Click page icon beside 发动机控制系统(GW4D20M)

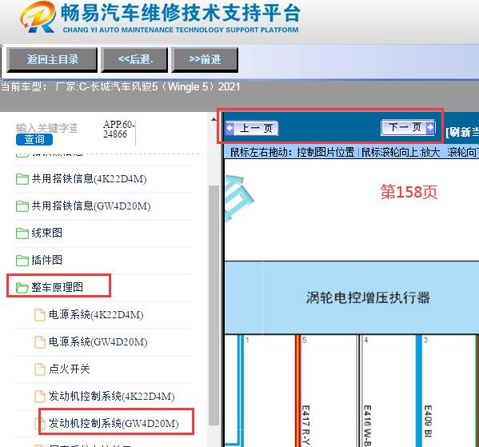click(x=40, y=424)
